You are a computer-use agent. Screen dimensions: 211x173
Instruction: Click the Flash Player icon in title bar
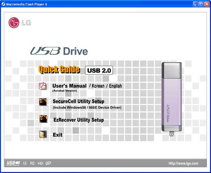point(4,4)
